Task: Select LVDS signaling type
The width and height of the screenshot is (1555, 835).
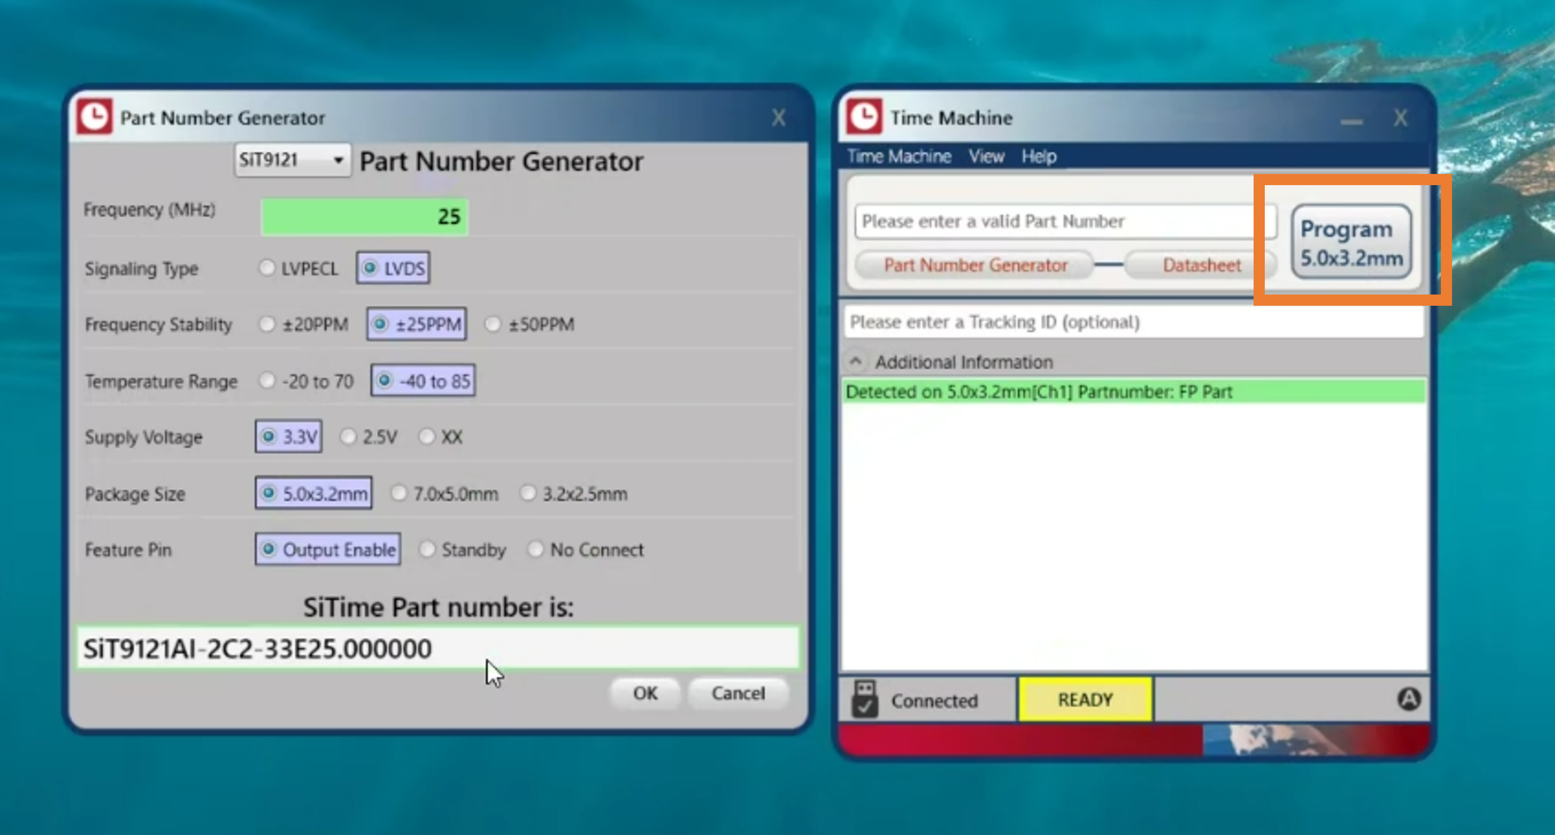Action: [x=393, y=268]
